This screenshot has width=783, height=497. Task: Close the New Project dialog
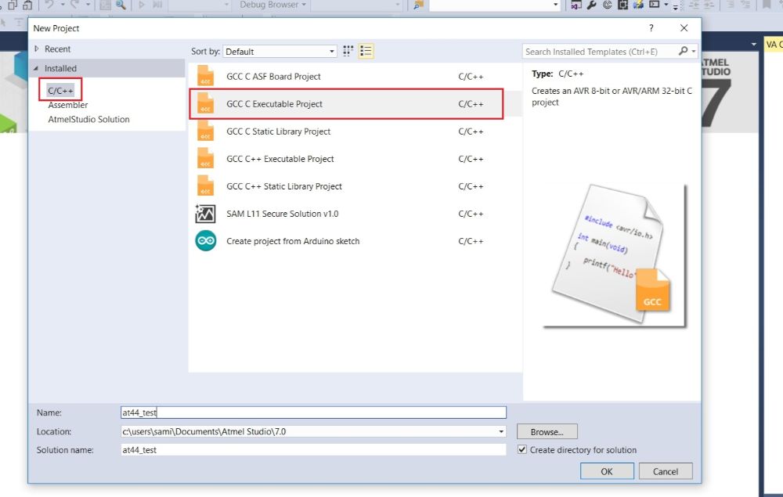pos(684,28)
